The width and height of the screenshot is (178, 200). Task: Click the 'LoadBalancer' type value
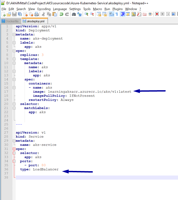[x=46, y=169]
